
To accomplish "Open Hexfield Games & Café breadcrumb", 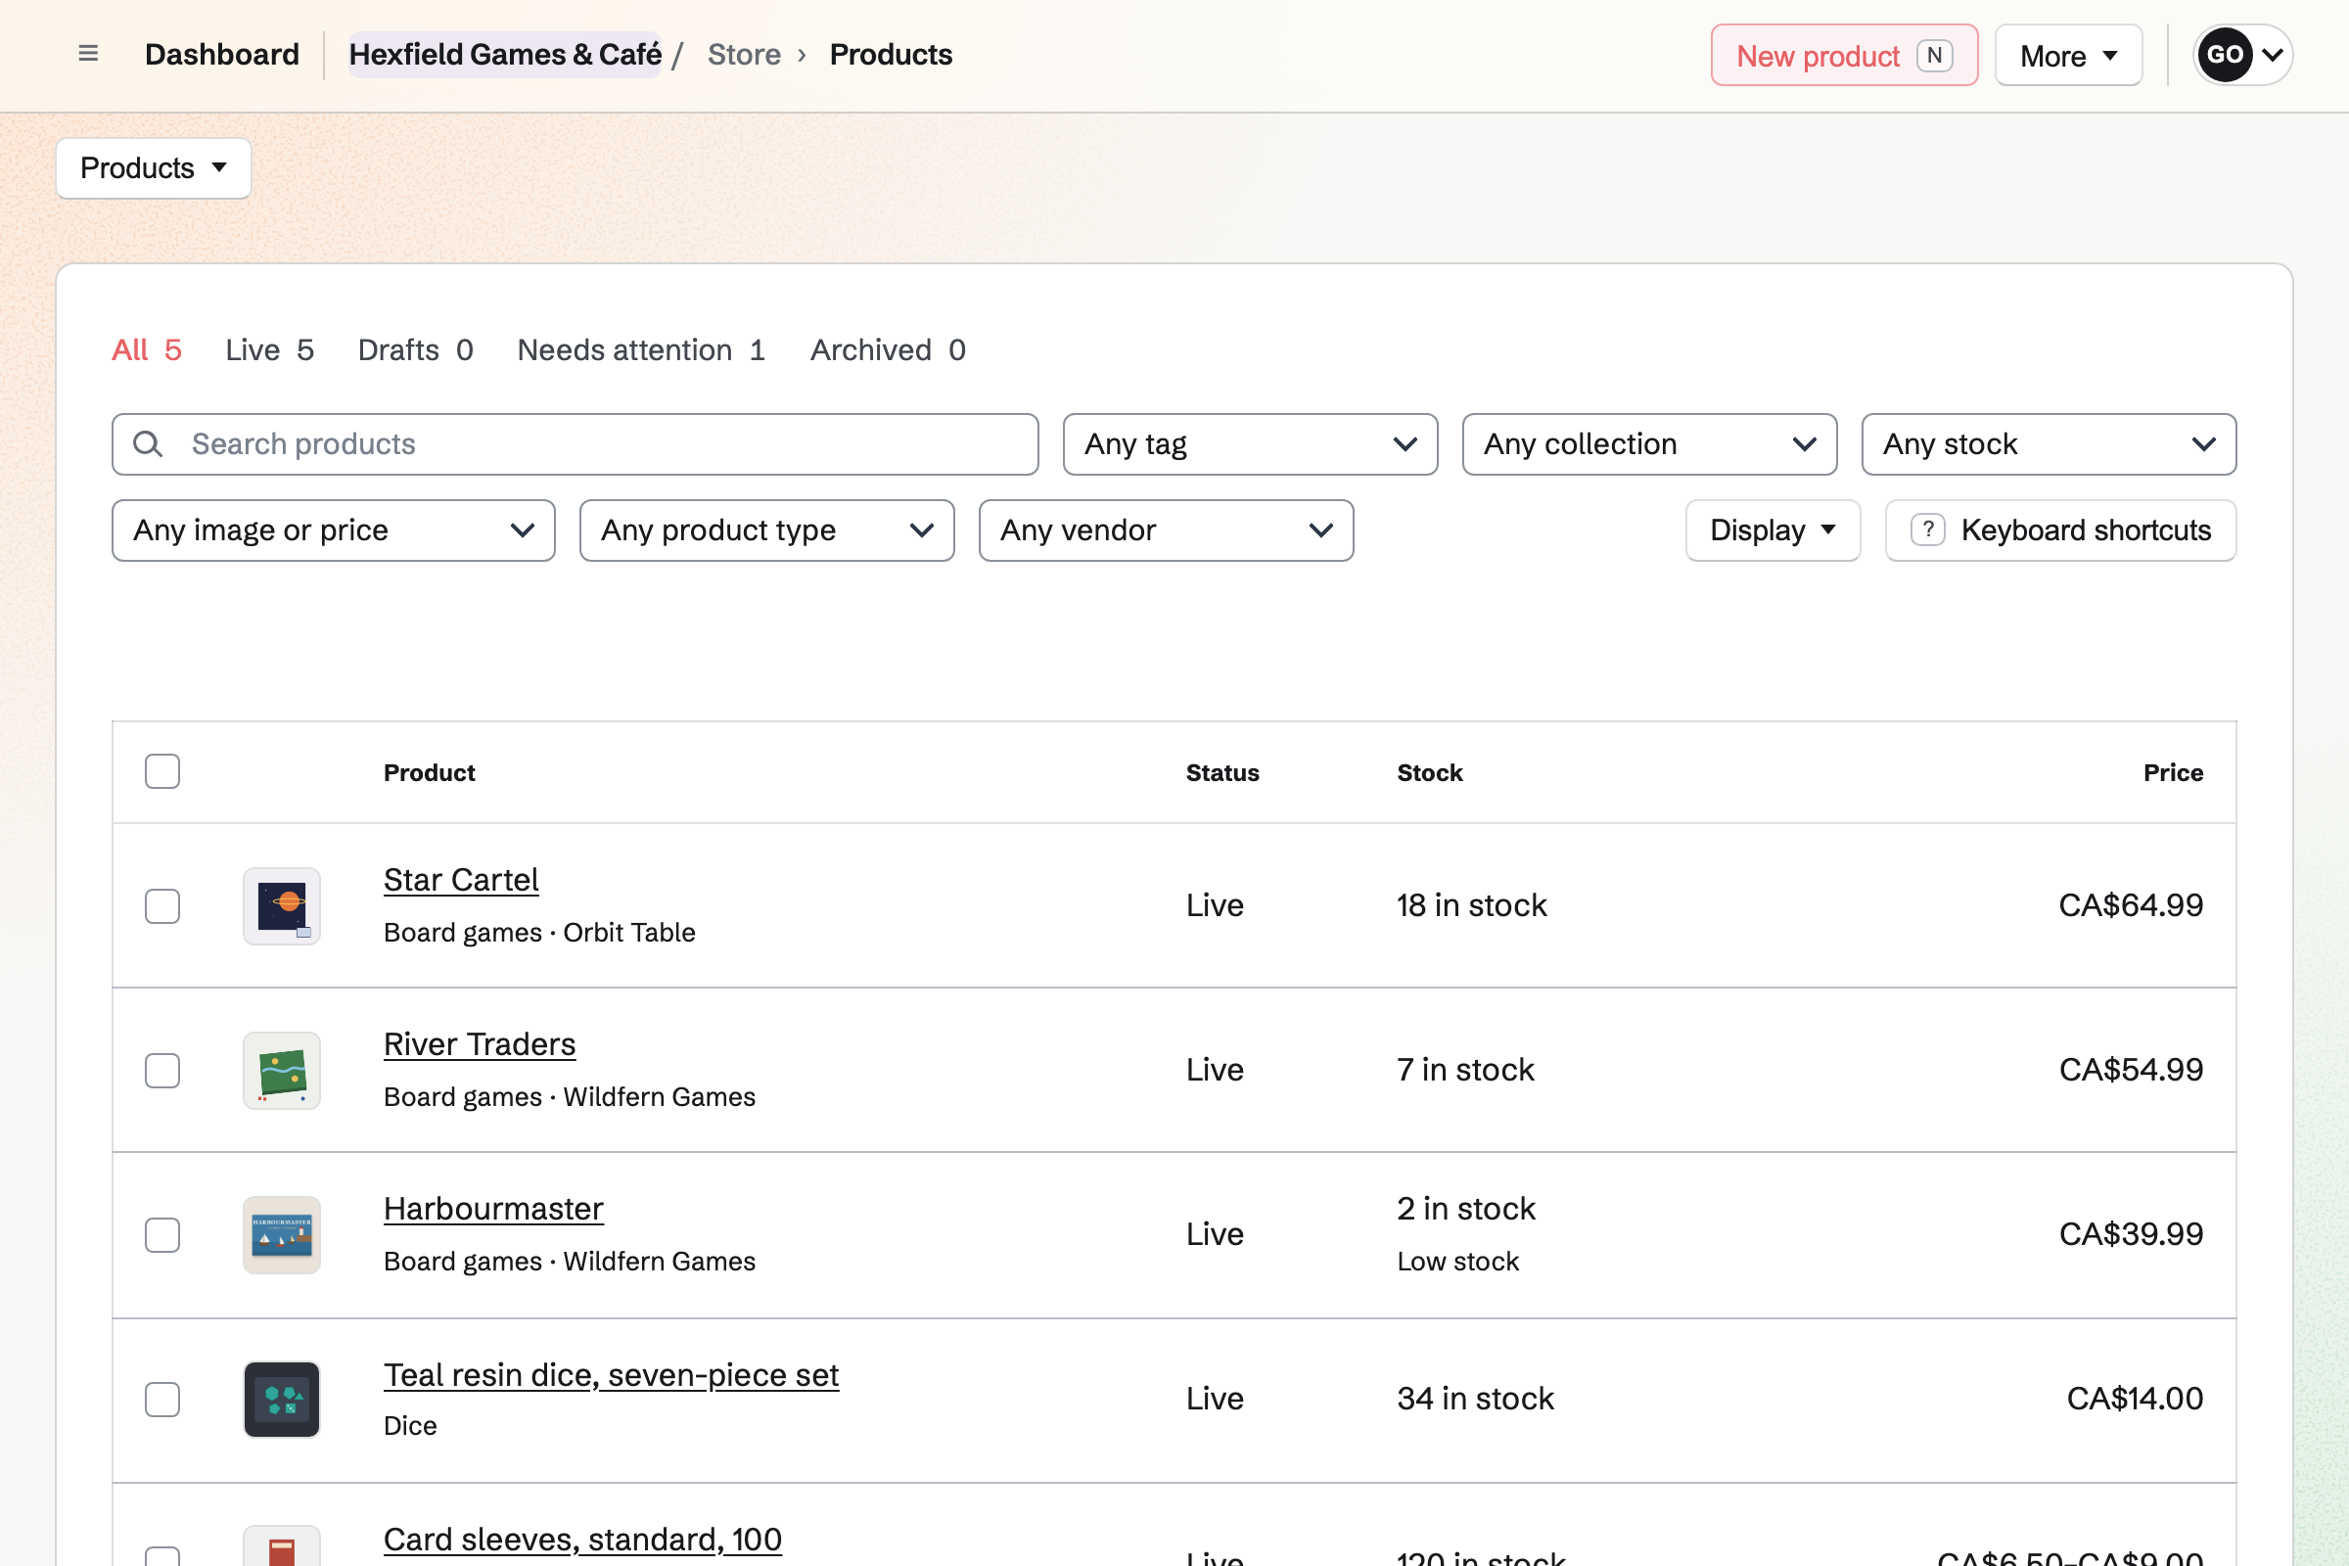I will pos(504,54).
